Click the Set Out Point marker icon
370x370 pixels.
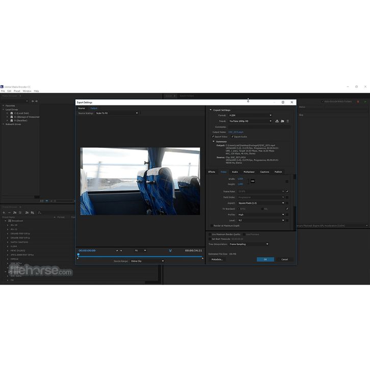(x=121, y=250)
